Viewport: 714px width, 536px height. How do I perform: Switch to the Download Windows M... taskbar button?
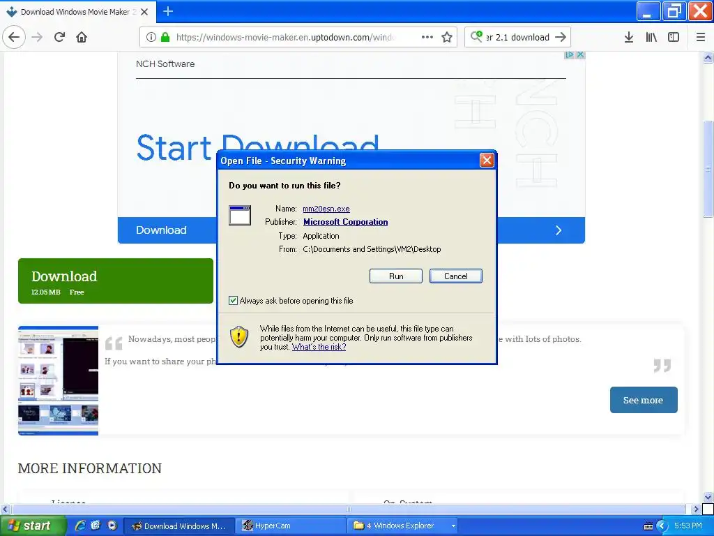pos(179,526)
